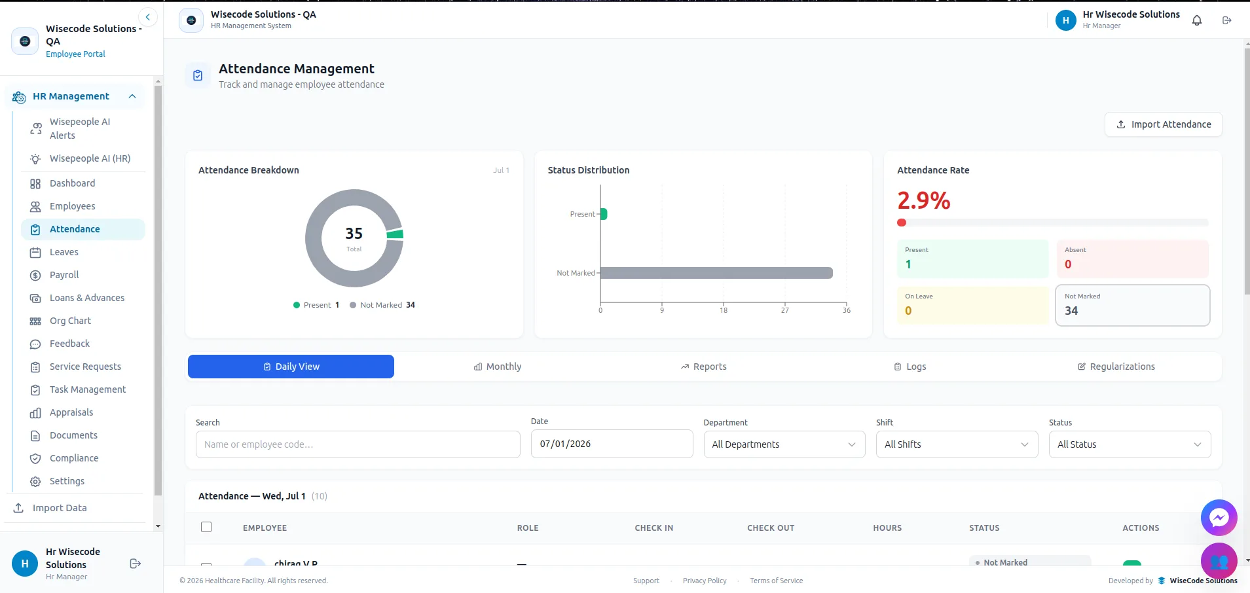The width and height of the screenshot is (1250, 593).
Task: Open Wisepeople AI (HR) in sidebar
Action: pos(83,158)
